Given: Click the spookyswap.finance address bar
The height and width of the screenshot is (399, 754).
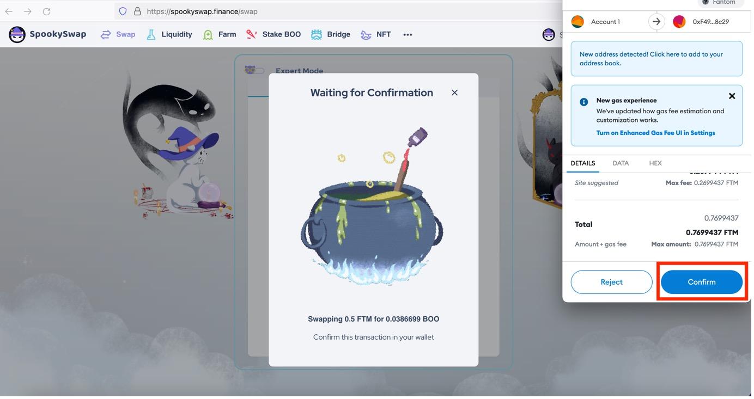Looking at the screenshot, I should coord(338,11).
